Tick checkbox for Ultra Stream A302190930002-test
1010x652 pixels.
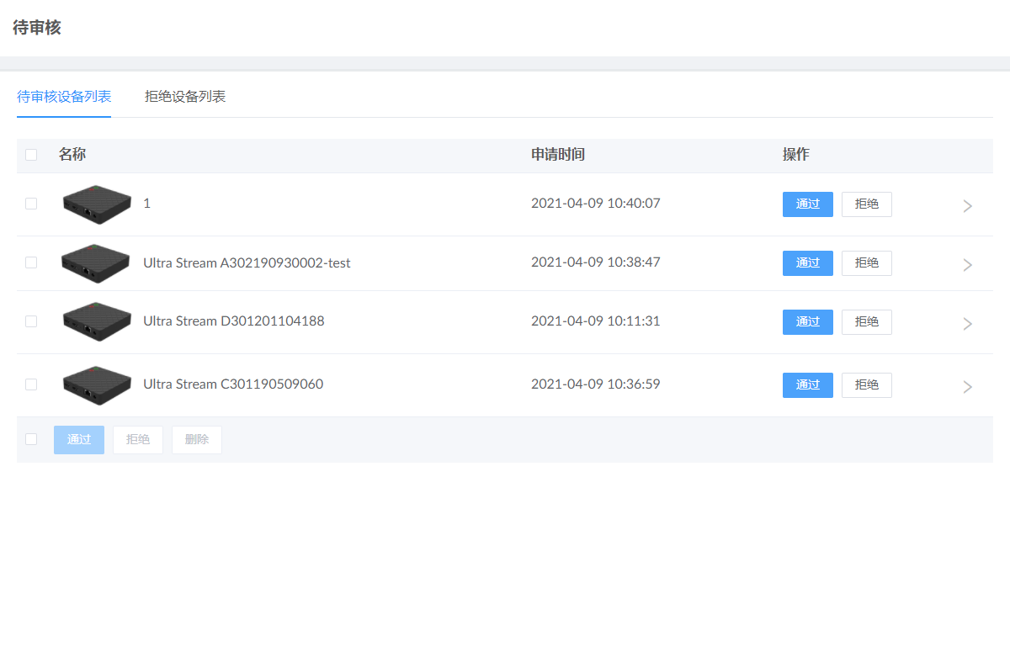(31, 262)
